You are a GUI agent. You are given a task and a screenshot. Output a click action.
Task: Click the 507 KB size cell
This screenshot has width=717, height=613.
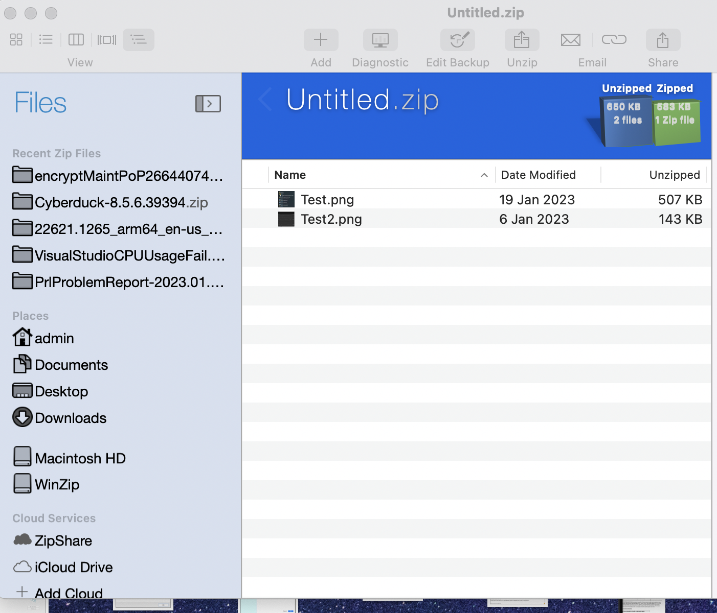(680, 200)
